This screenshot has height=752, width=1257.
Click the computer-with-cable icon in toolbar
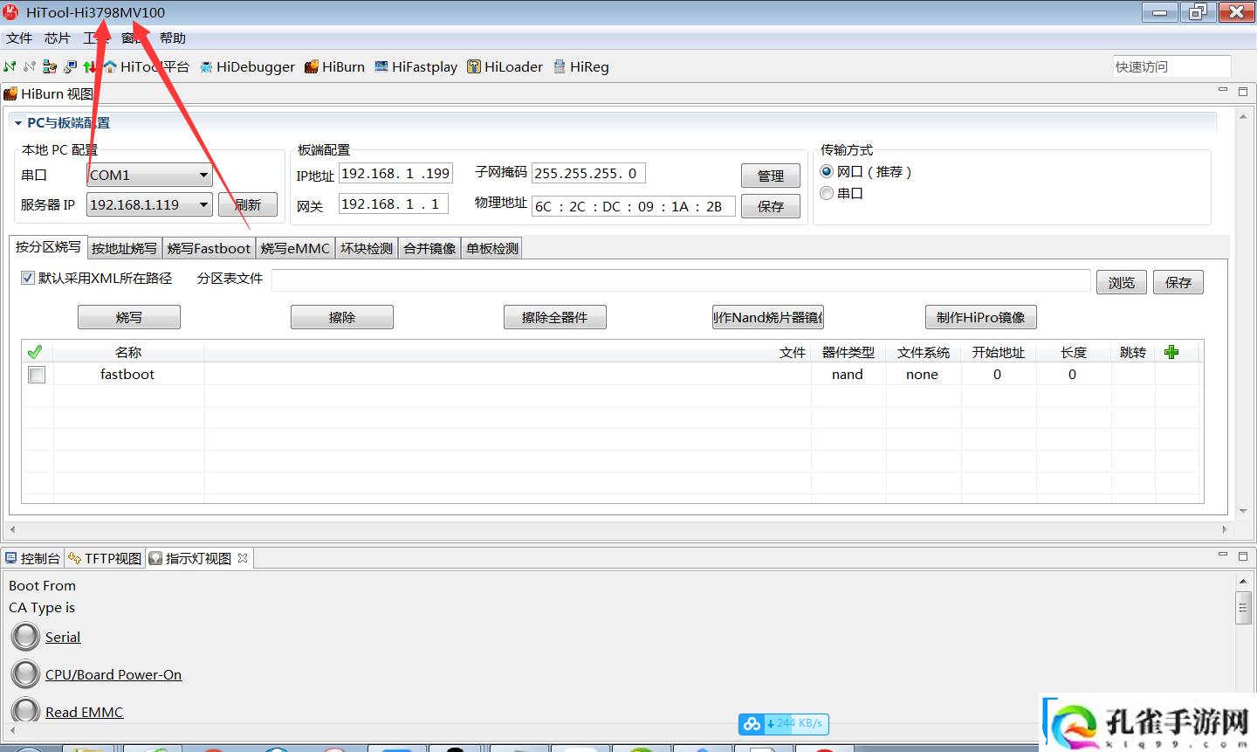click(70, 66)
